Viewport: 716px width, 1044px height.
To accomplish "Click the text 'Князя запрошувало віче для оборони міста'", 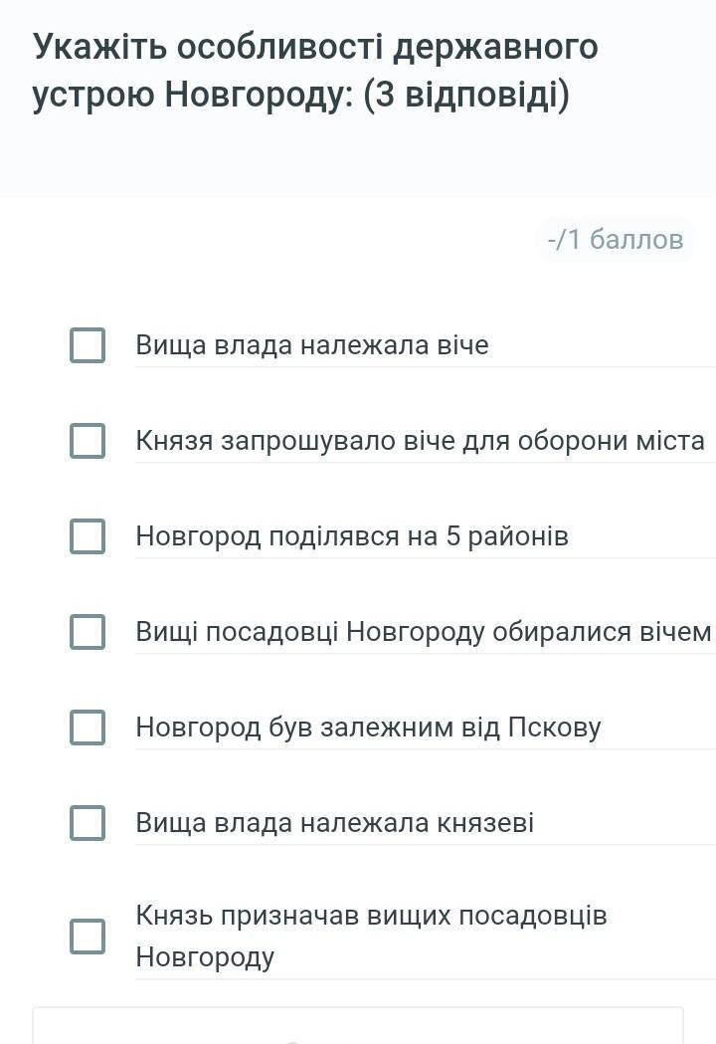I will (x=420, y=441).
